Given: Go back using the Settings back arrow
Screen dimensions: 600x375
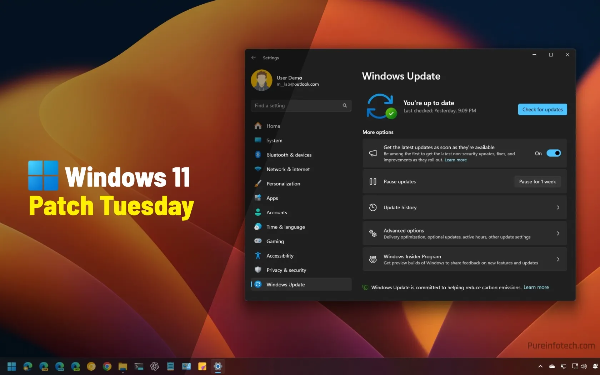Looking at the screenshot, I should point(254,57).
